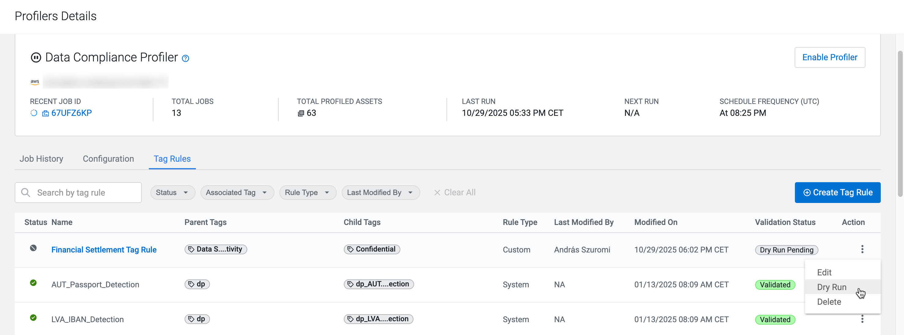904x335 pixels.
Task: Click the green status icon for AUT_Passport_Detection
Action: (33, 283)
